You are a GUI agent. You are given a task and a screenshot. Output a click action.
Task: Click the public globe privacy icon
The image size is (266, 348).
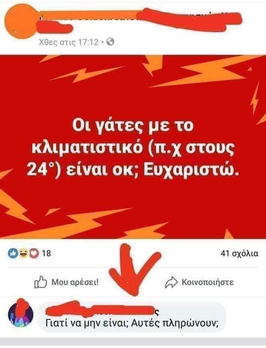click(110, 42)
